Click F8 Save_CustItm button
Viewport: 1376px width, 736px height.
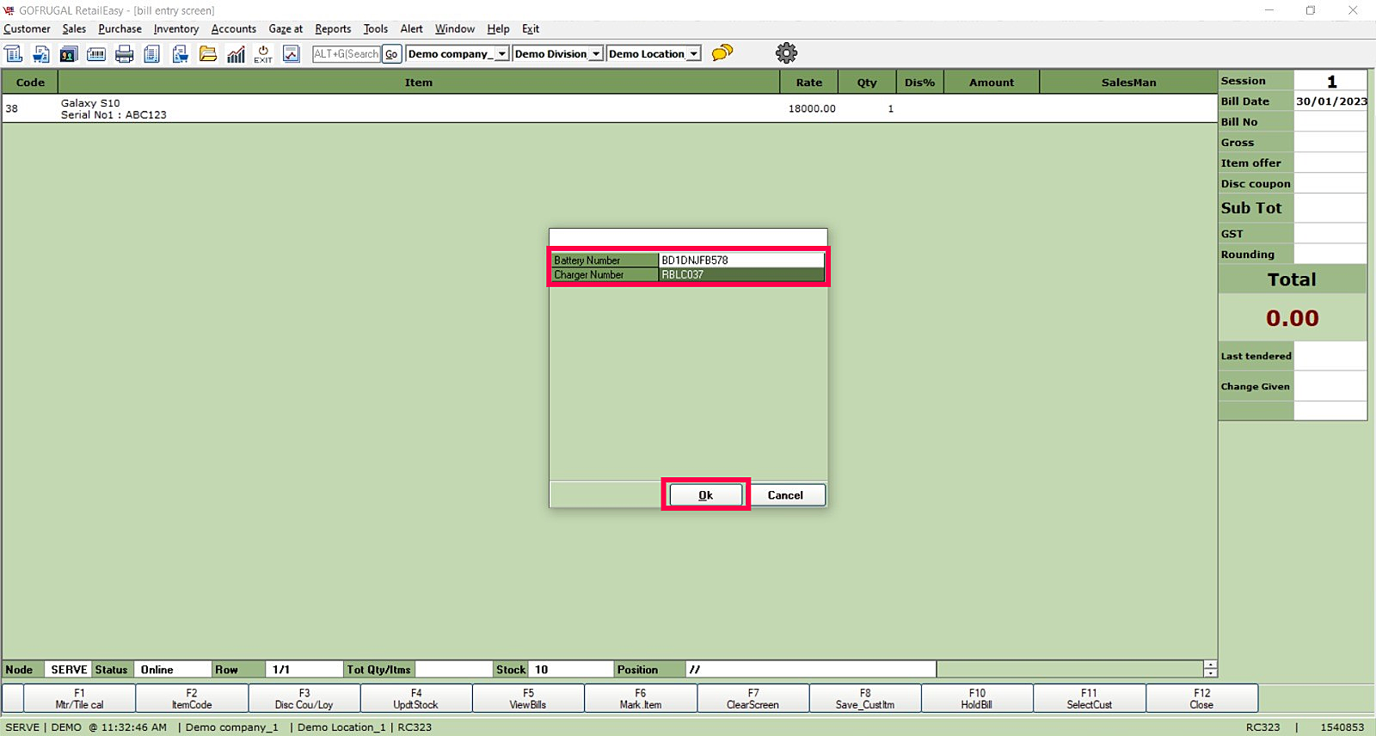click(x=865, y=698)
